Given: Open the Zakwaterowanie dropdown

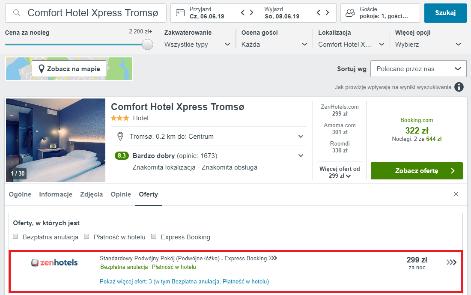Looking at the screenshot, I should point(197,45).
